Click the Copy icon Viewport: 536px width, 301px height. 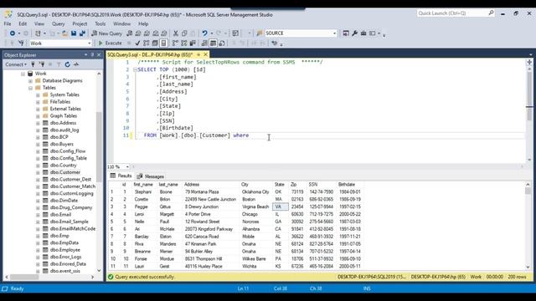184,33
